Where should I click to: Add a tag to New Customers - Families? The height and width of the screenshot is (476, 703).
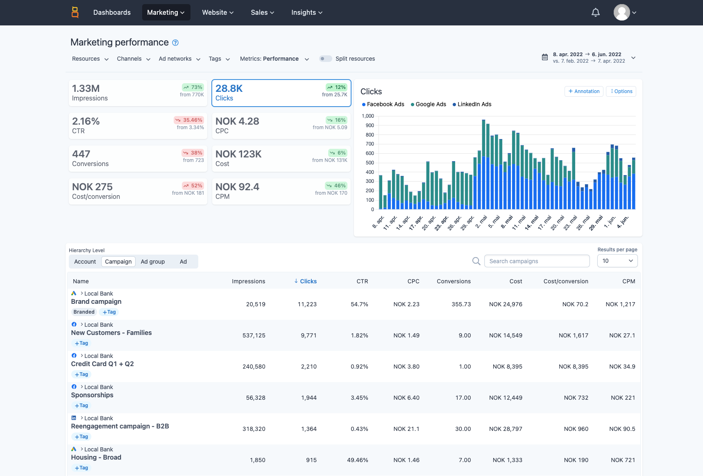click(81, 343)
